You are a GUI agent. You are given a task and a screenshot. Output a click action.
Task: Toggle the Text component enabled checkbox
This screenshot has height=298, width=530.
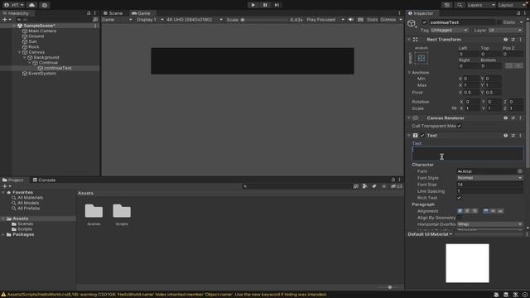pyautogui.click(x=422, y=136)
